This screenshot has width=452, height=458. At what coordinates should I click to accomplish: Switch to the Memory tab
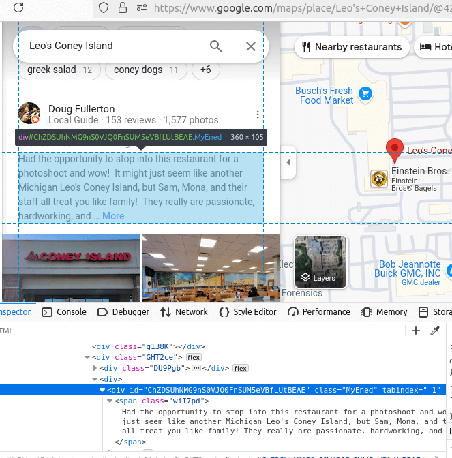[384, 312]
